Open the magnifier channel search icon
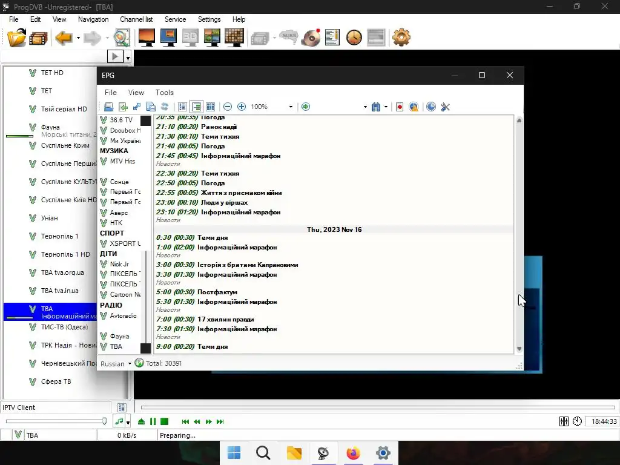 (x=122, y=38)
